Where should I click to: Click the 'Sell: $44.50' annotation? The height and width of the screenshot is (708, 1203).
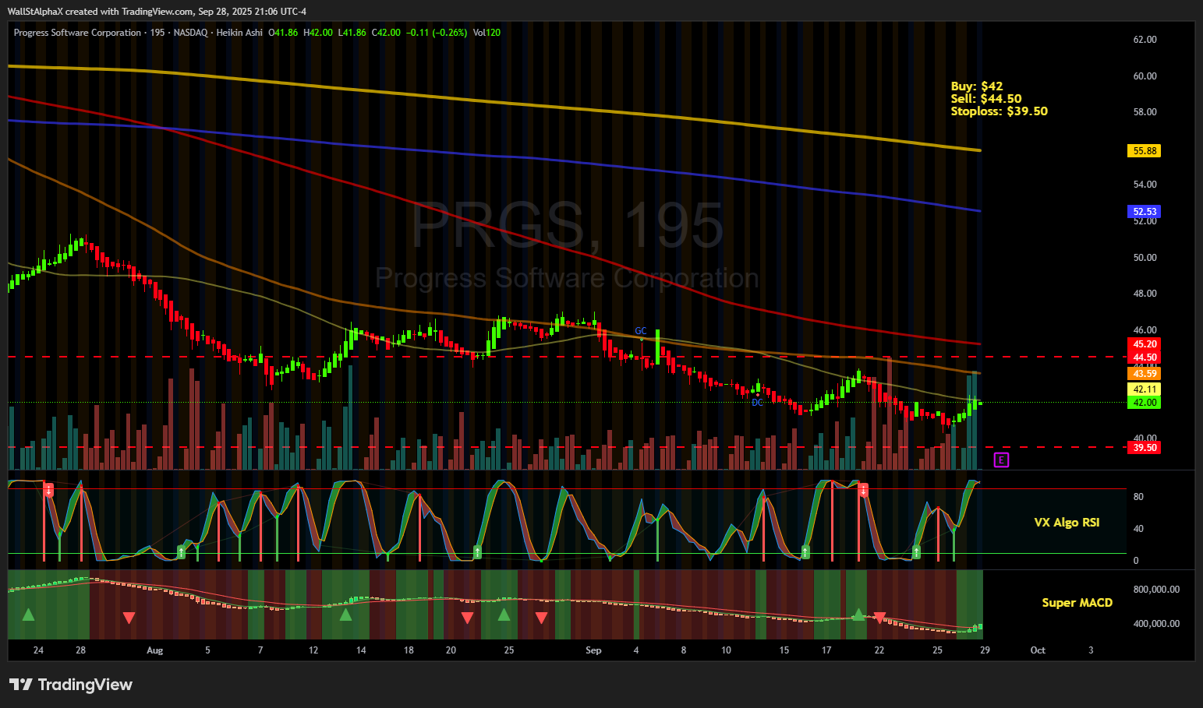(986, 99)
